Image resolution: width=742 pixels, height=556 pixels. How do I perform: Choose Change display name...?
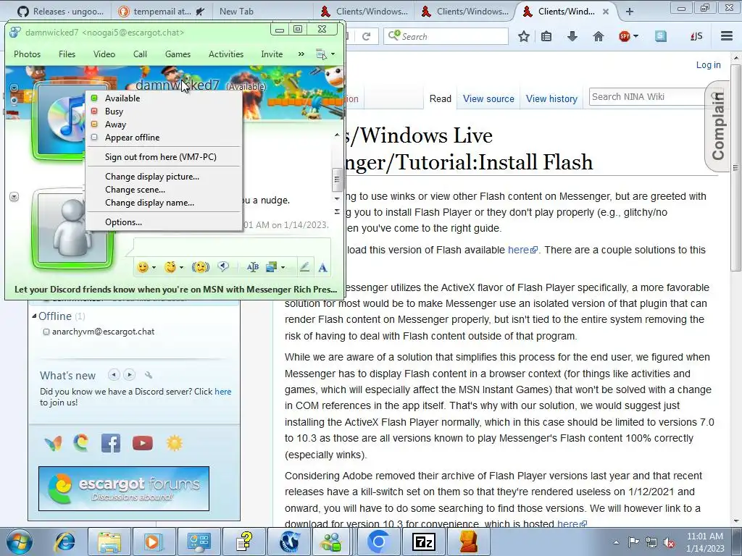click(x=149, y=203)
